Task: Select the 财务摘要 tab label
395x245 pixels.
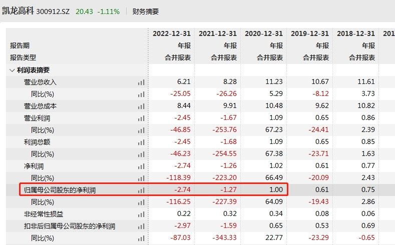Action: click(x=146, y=11)
